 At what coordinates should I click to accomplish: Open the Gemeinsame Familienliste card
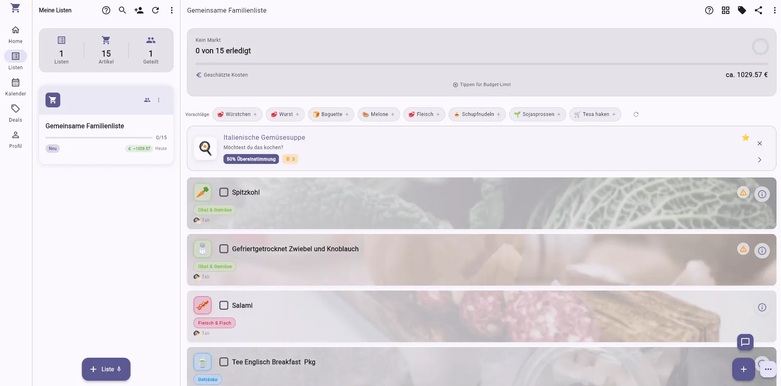click(106, 125)
